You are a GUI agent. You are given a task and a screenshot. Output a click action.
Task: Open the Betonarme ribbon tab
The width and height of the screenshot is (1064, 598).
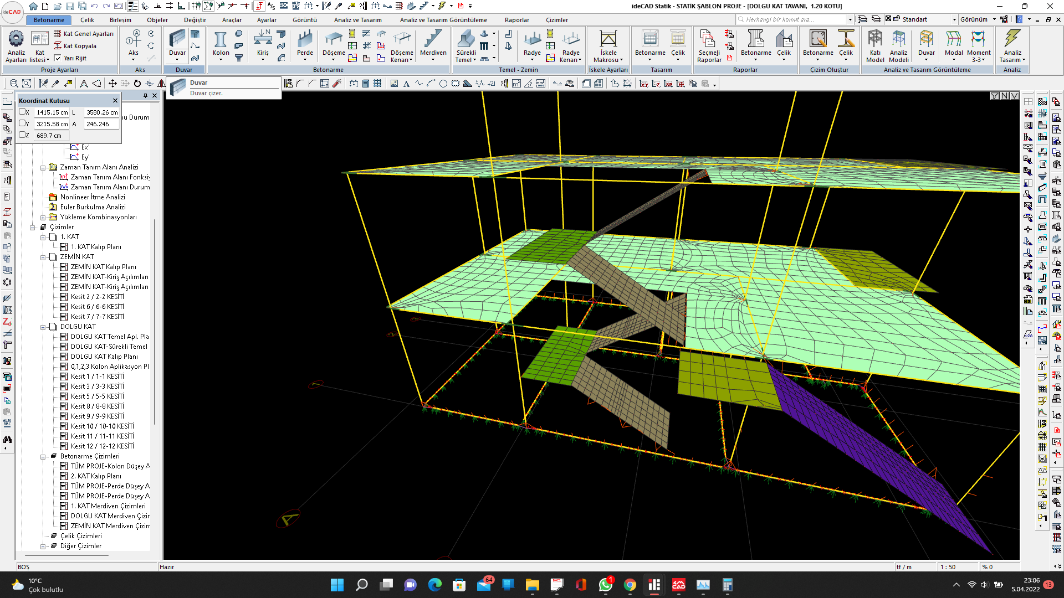pyautogui.click(x=49, y=20)
